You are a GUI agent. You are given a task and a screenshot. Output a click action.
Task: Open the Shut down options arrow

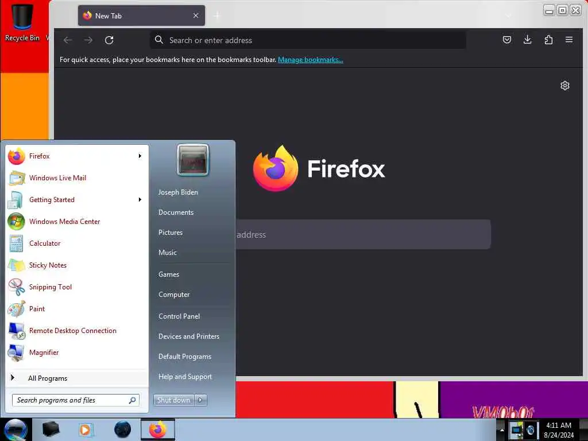coord(200,400)
